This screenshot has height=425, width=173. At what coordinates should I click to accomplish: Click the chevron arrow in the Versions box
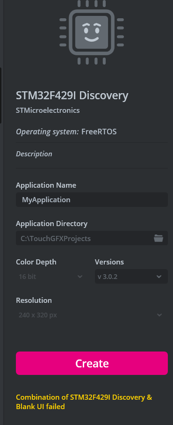coord(159,277)
